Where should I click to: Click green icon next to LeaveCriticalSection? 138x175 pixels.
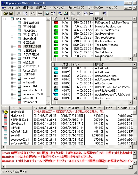(x=56, y=26)
